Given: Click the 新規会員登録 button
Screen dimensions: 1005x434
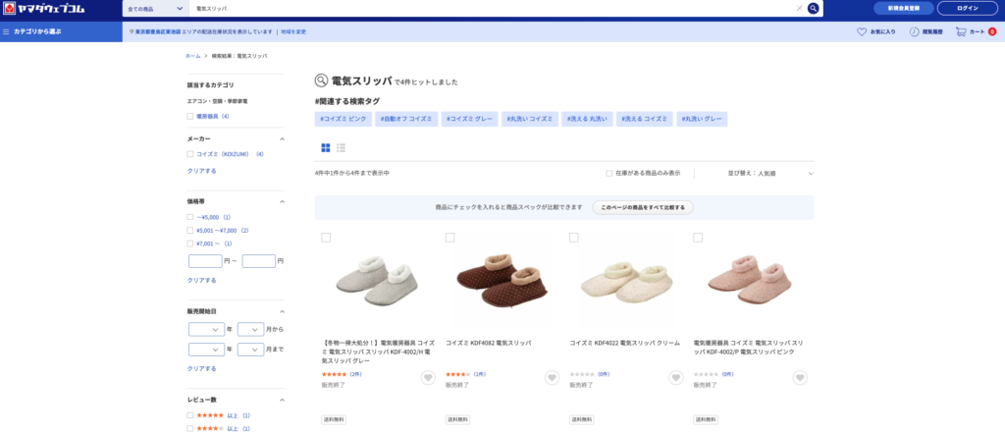Looking at the screenshot, I should pyautogui.click(x=903, y=8).
